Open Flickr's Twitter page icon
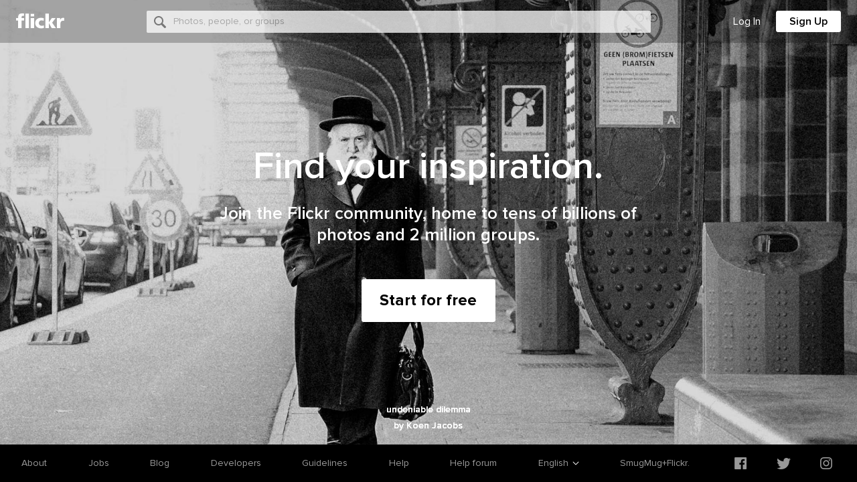The image size is (857, 482). click(x=783, y=463)
